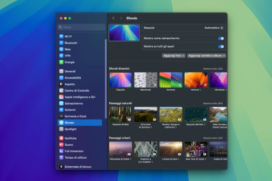Expand the Aggiungi foto dropdown
The image size is (272, 181).
click(x=173, y=56)
